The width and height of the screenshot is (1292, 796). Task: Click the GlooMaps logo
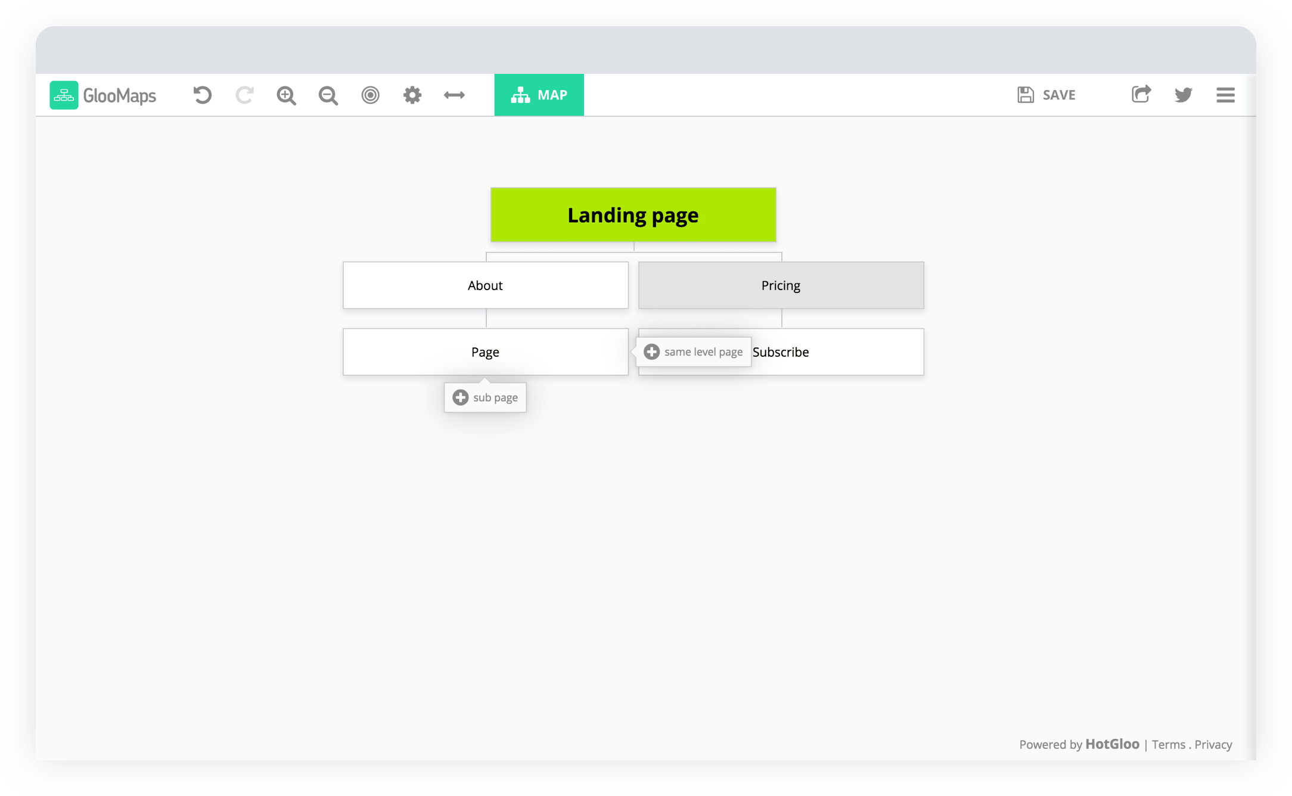click(x=103, y=95)
